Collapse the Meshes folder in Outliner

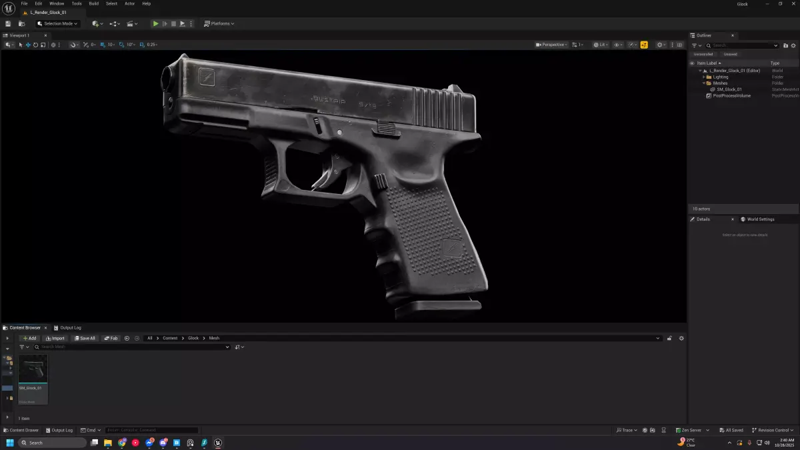click(x=704, y=83)
